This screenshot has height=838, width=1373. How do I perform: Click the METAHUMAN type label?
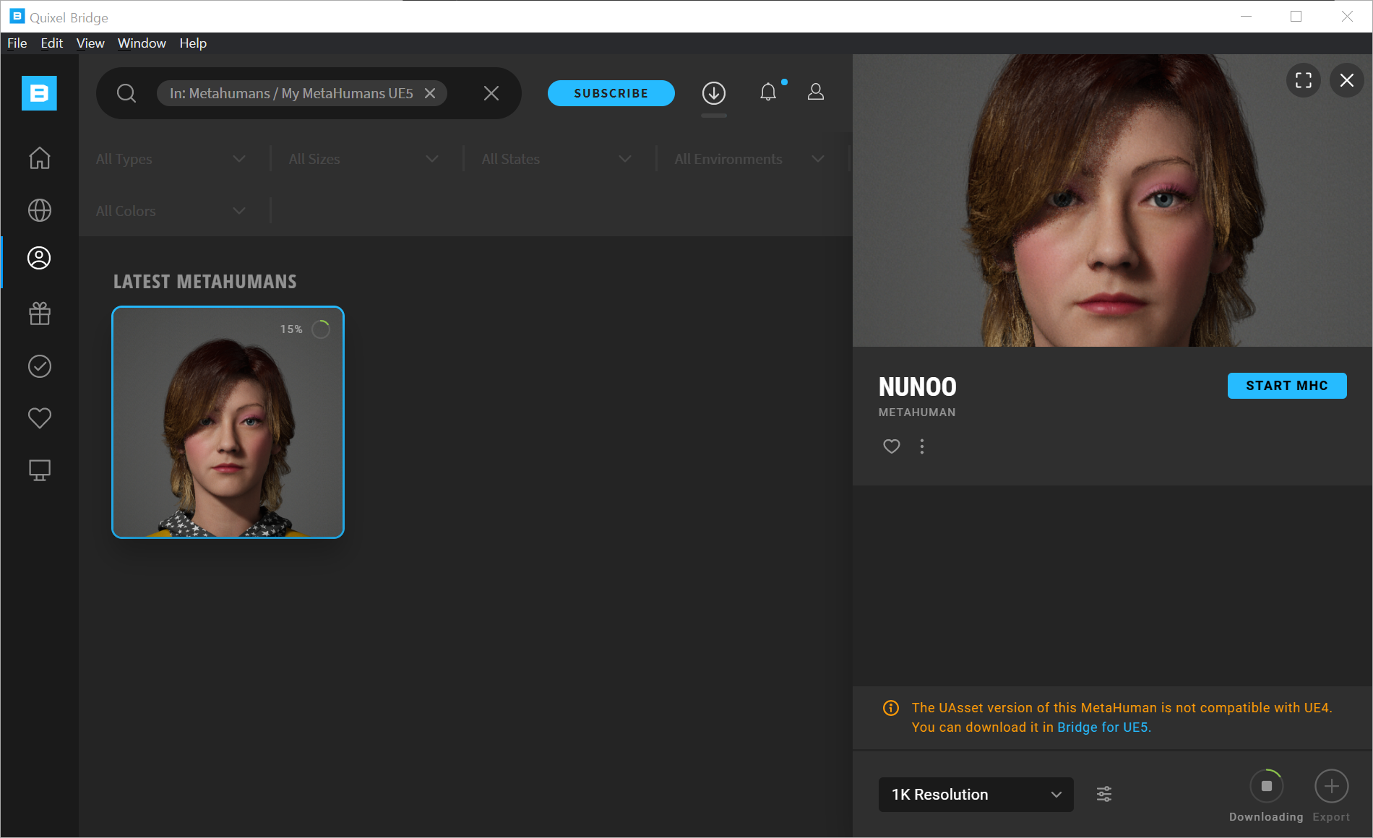(917, 412)
